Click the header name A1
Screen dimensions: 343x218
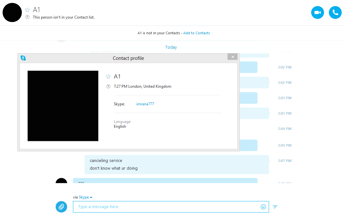pos(36,10)
